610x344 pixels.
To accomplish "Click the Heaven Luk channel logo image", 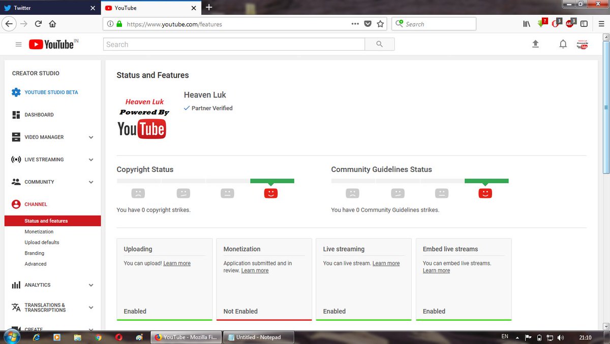I will coord(142,118).
